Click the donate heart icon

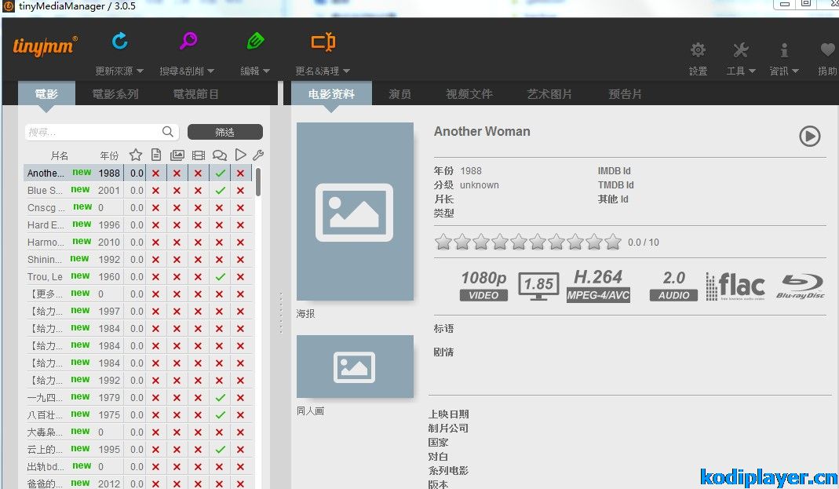[x=827, y=49]
